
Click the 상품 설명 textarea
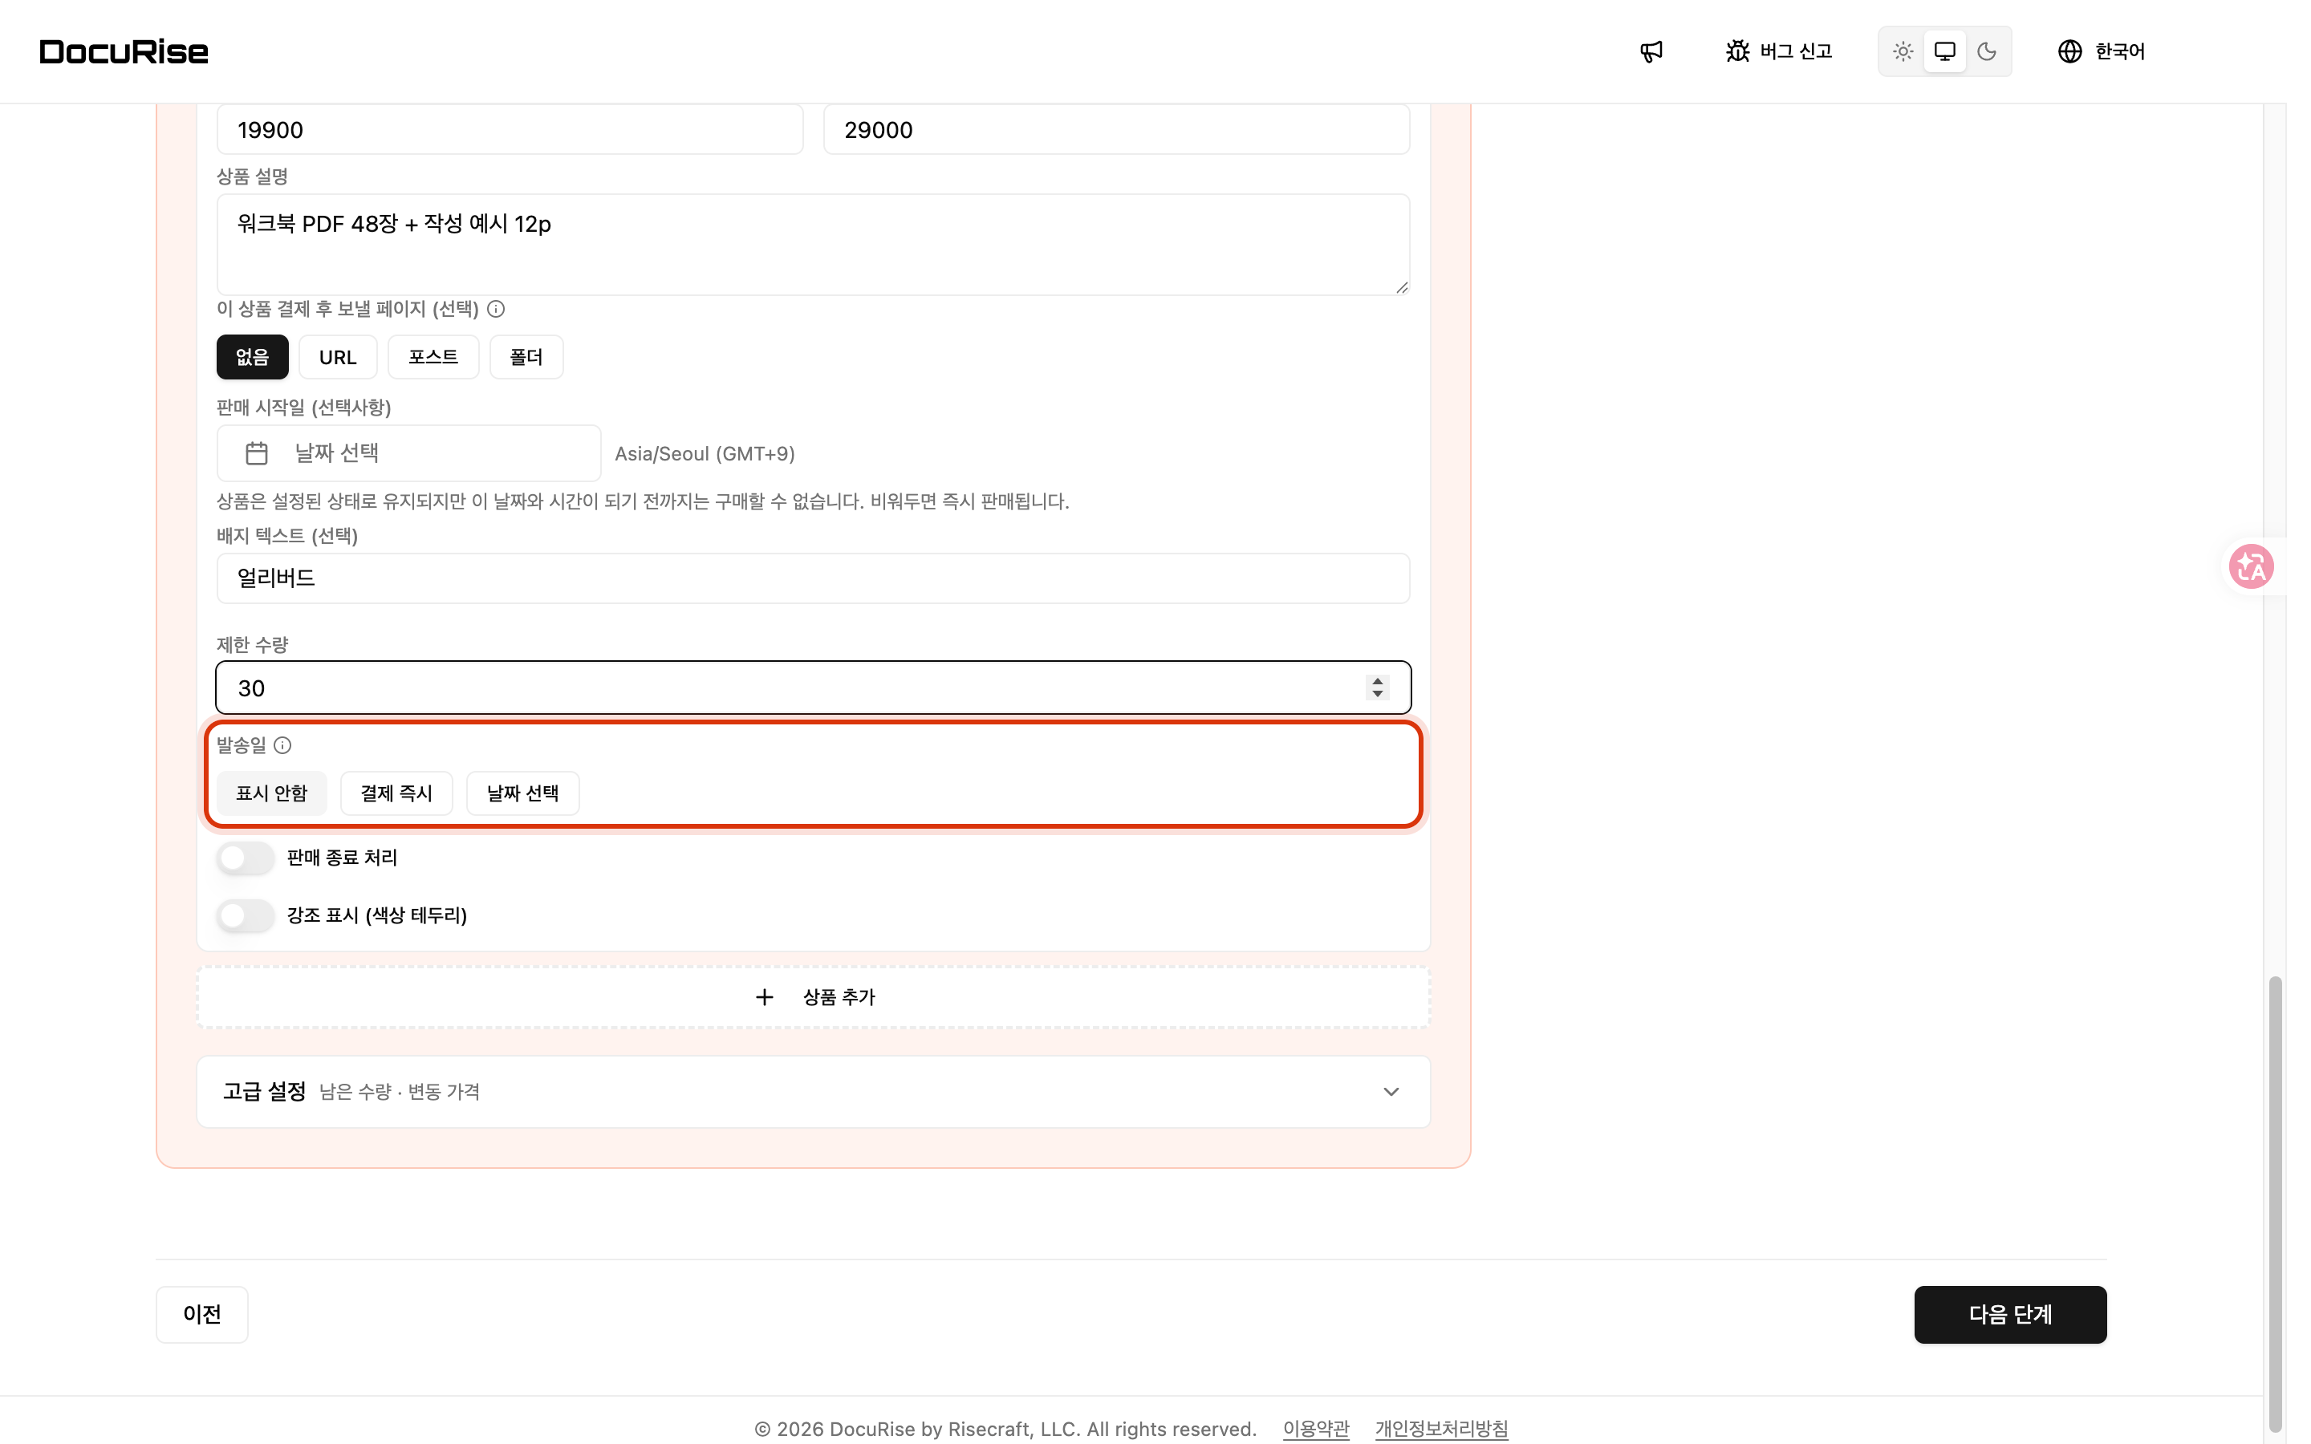click(814, 245)
